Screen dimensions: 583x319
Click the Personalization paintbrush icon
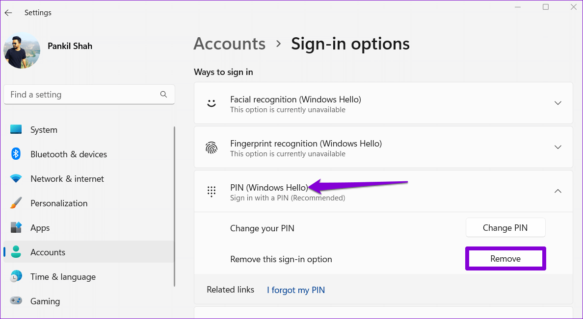(x=16, y=203)
